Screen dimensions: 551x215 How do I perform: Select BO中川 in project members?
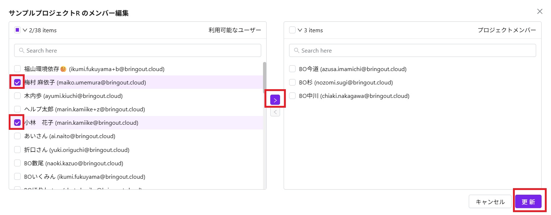292,96
